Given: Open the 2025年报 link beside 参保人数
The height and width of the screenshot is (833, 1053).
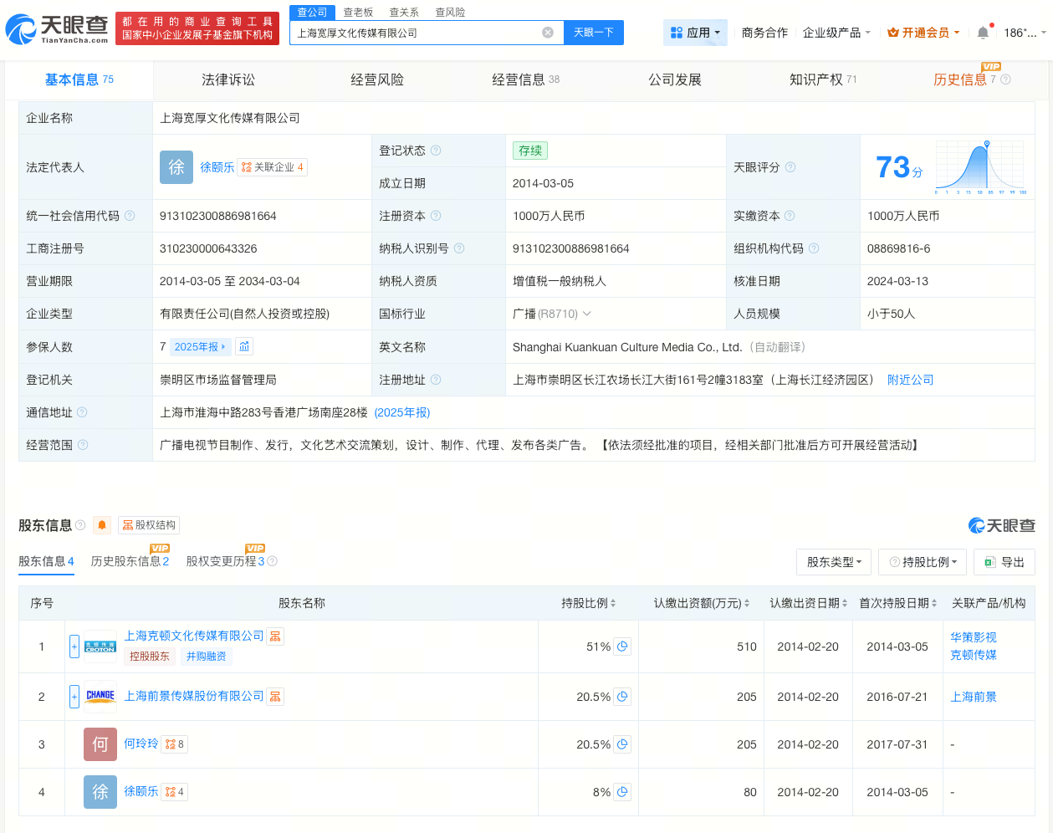Looking at the screenshot, I should 200,346.
